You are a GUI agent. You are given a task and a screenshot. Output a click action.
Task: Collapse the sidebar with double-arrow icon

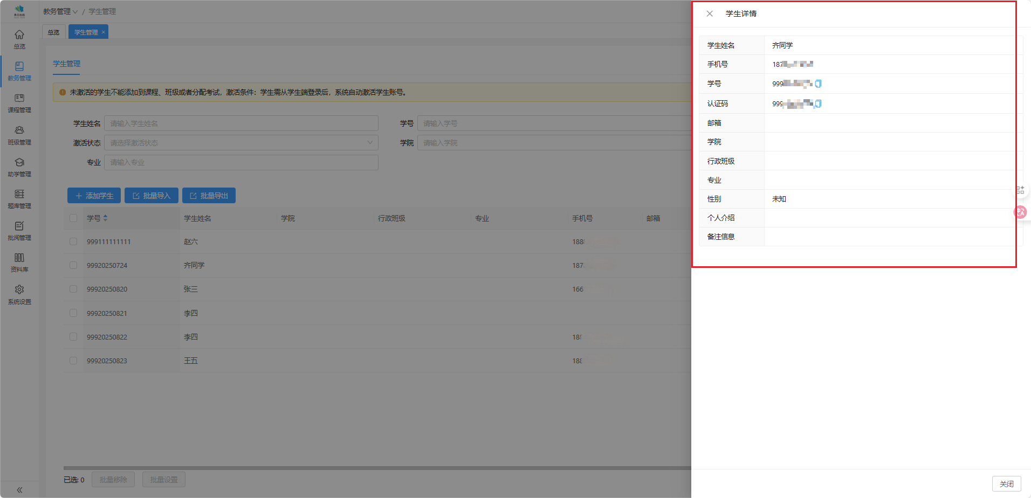[x=19, y=490]
